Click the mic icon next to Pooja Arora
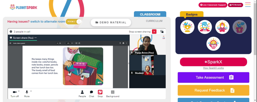The height and width of the screenshot is (102, 257). 132,53
